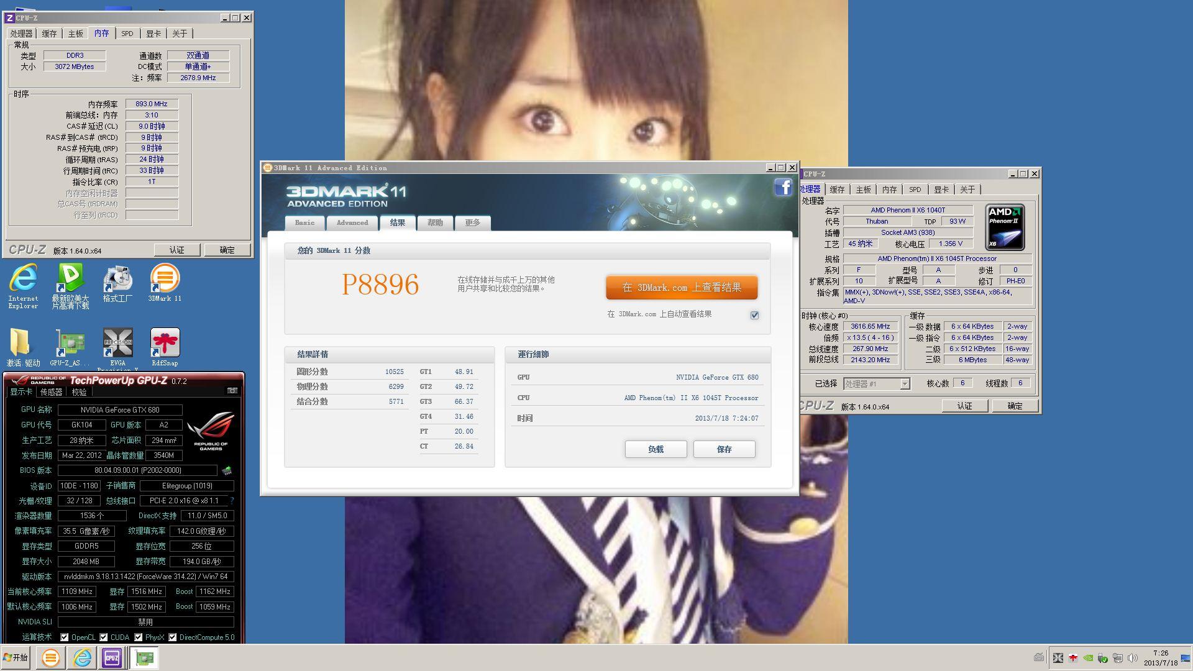Click 认证 in the processor CPU-Z window
This screenshot has width=1193, height=671.
coord(964,406)
